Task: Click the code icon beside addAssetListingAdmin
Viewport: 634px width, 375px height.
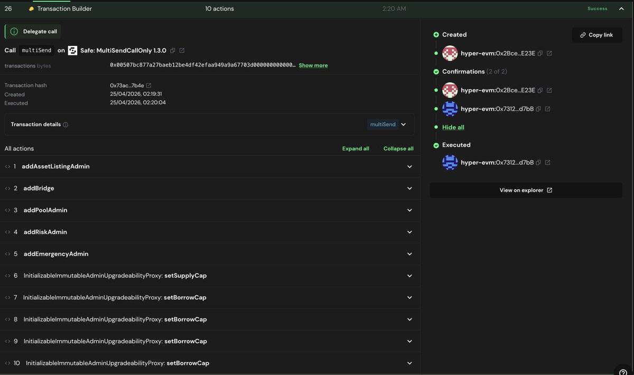Action: [x=7, y=166]
